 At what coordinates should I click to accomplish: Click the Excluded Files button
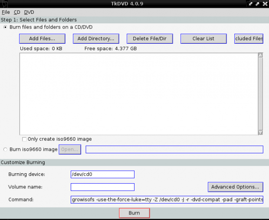[249, 39]
